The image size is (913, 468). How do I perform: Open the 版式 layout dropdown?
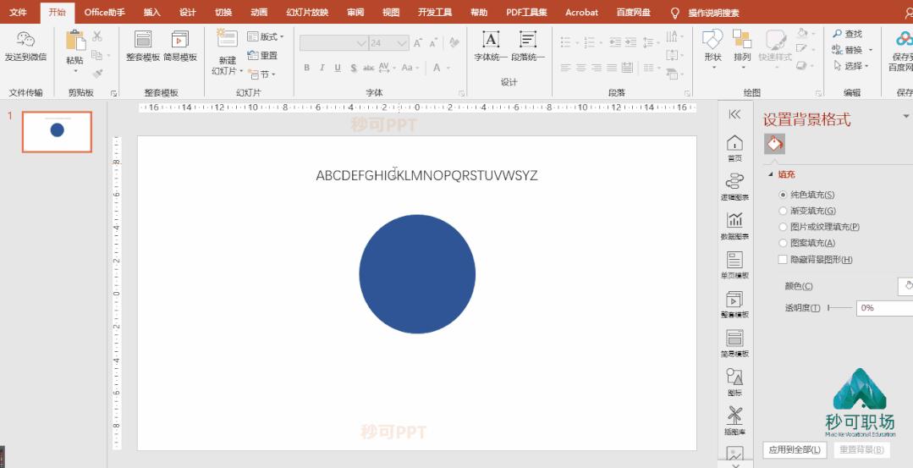[x=266, y=36]
